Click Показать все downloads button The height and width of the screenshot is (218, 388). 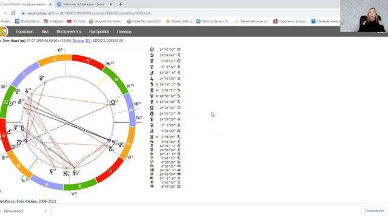[x=374, y=211]
